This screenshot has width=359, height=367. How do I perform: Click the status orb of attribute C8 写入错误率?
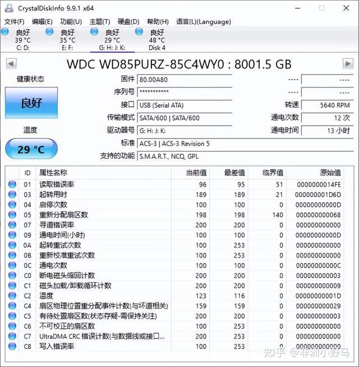12,346
